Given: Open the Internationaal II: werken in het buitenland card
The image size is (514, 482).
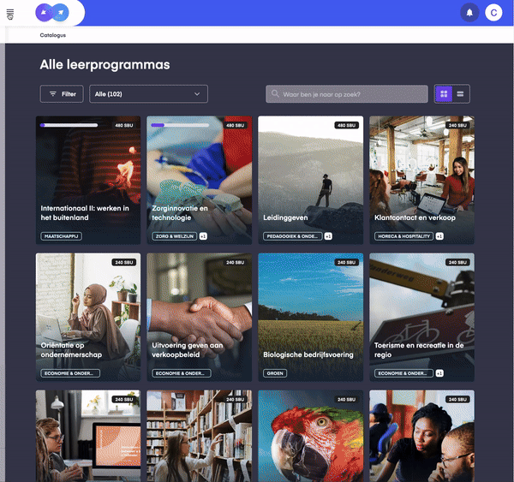Looking at the screenshot, I should tap(88, 180).
